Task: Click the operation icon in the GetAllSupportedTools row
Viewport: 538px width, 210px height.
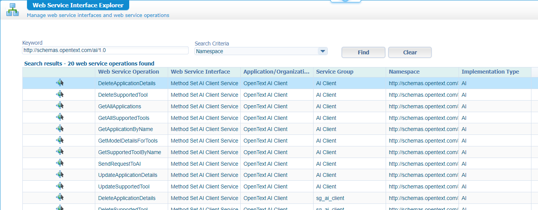Action: click(x=60, y=117)
